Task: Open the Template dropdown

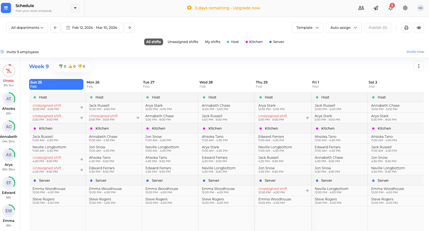Action: (x=307, y=28)
